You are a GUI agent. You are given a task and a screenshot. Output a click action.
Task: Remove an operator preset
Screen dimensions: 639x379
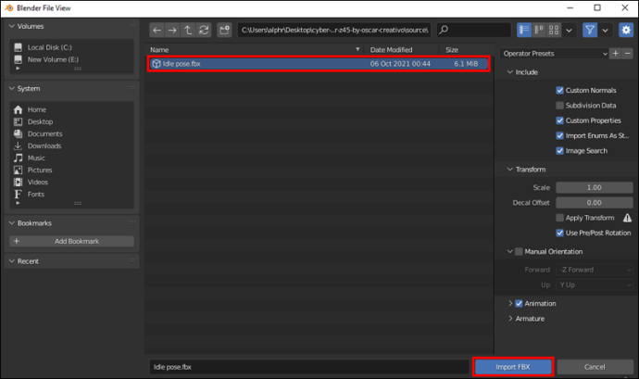coord(628,54)
